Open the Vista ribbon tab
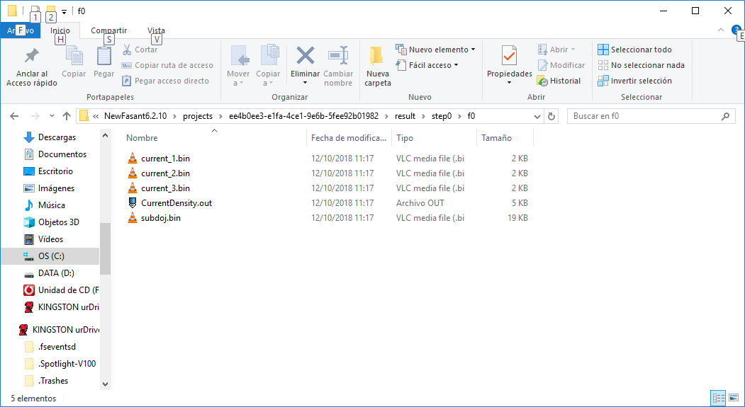745x407 pixels. click(156, 30)
